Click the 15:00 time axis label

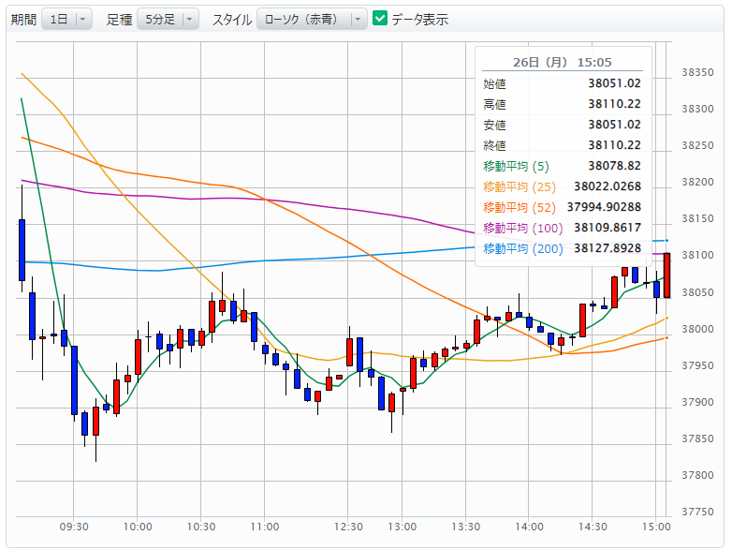pyautogui.click(x=655, y=527)
